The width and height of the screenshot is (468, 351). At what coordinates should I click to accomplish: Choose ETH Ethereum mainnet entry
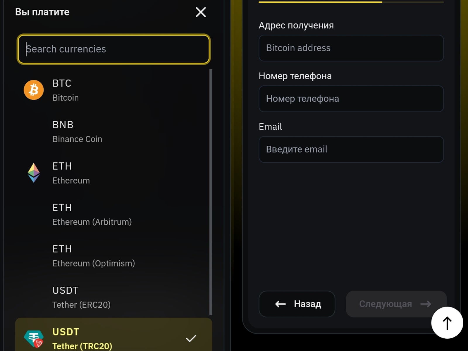click(x=71, y=173)
